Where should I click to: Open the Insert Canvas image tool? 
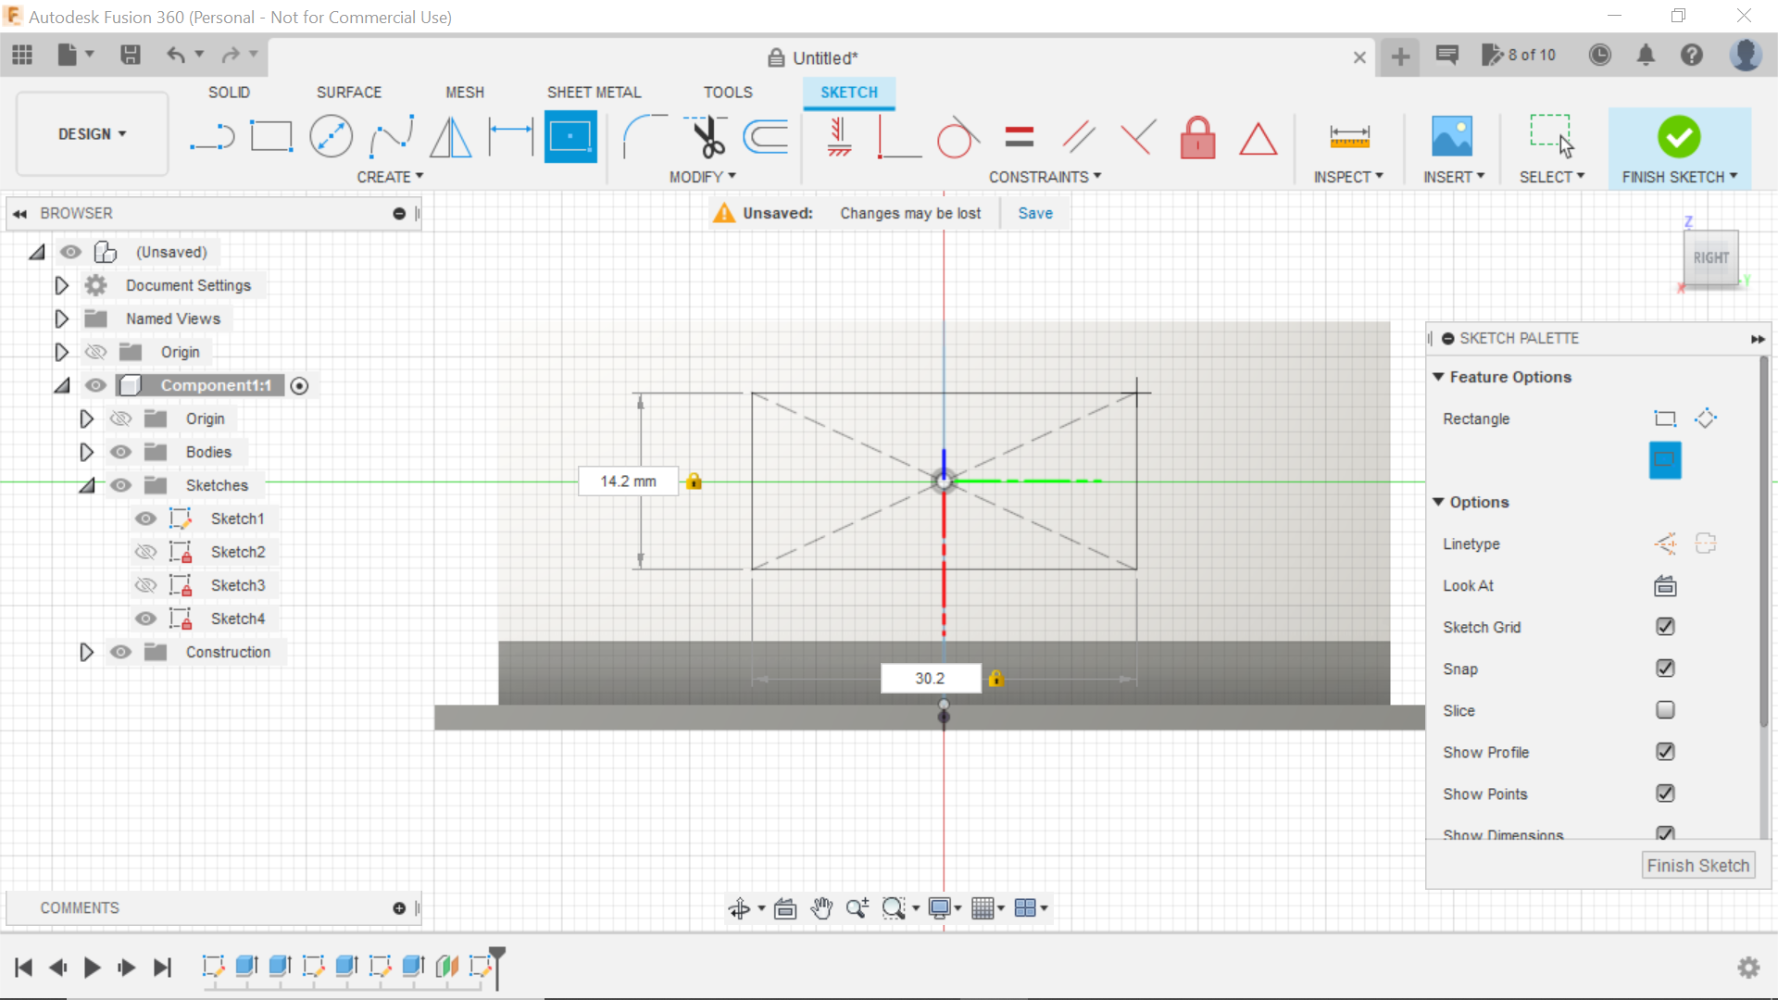(1451, 136)
